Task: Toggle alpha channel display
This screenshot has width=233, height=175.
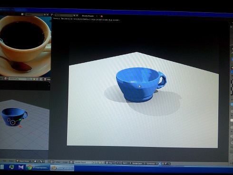Action: click(166, 164)
